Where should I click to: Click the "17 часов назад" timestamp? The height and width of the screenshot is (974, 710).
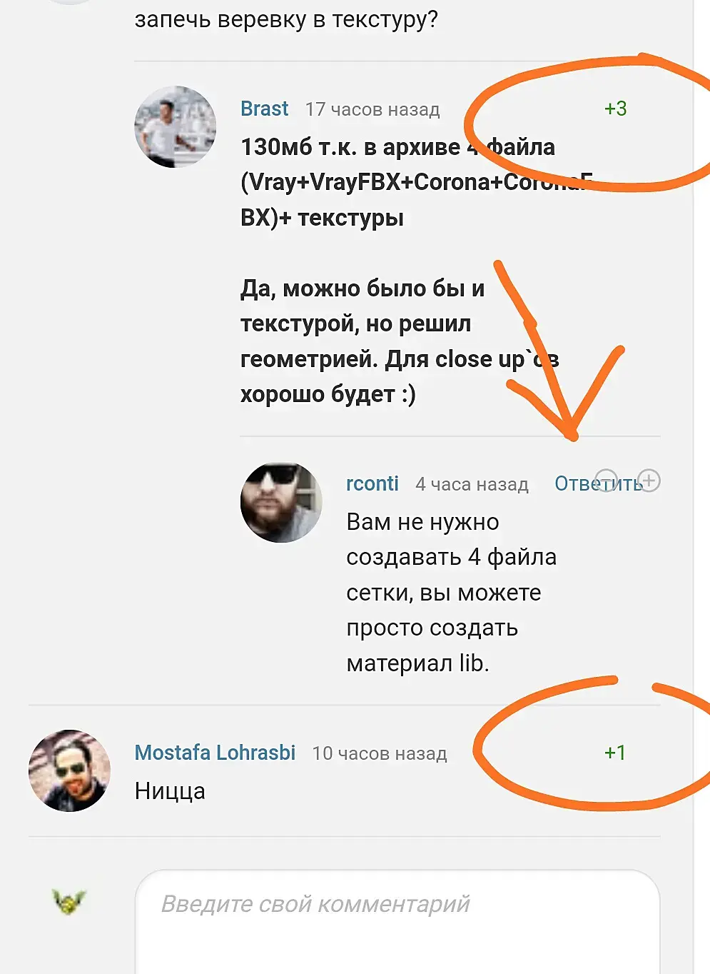(x=372, y=109)
